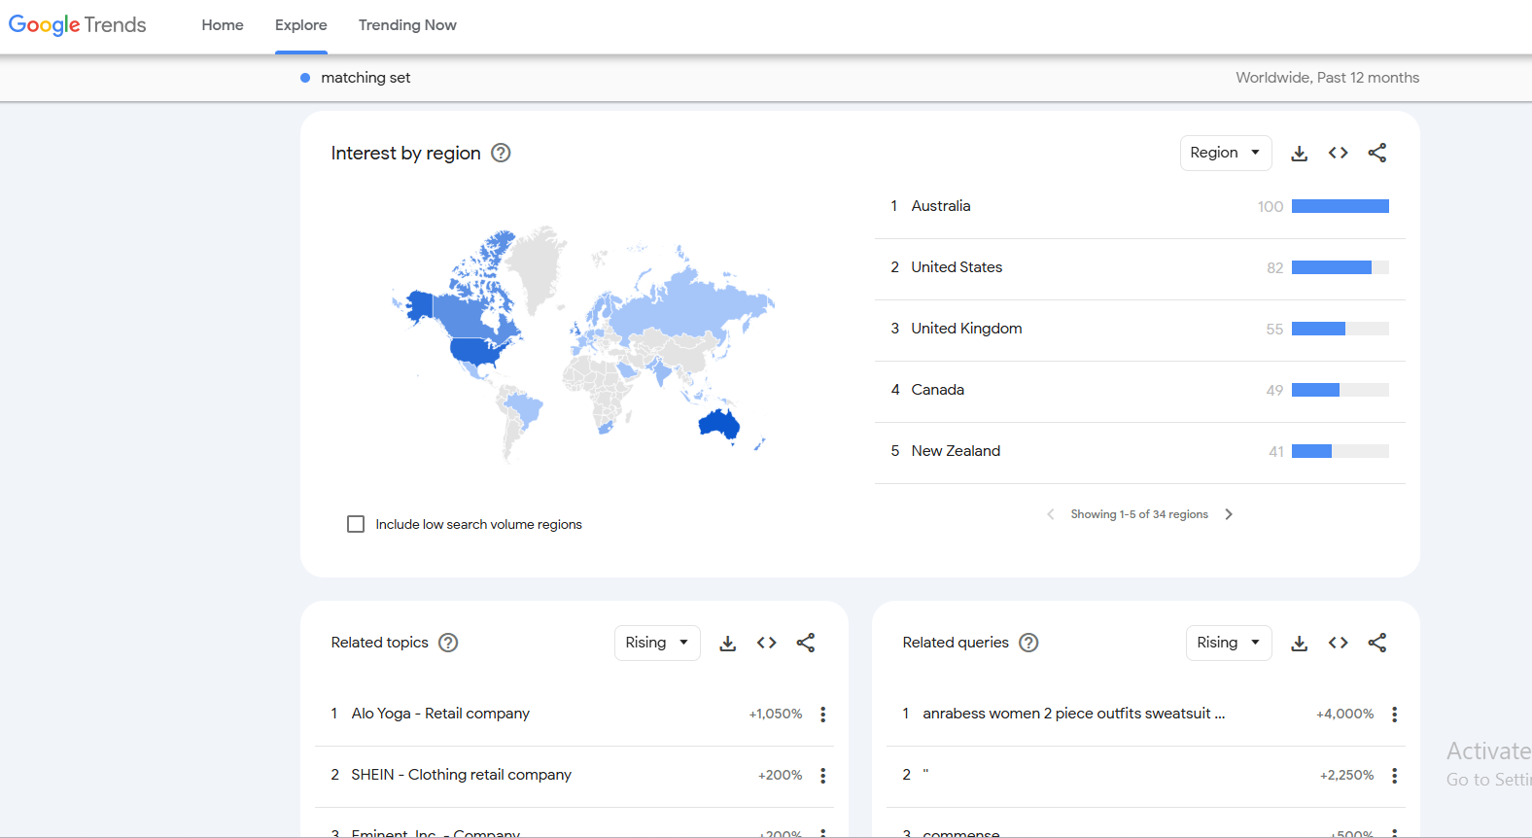Open more options for SHEIN topic
Image resolution: width=1532 pixels, height=838 pixels.
tap(822, 776)
